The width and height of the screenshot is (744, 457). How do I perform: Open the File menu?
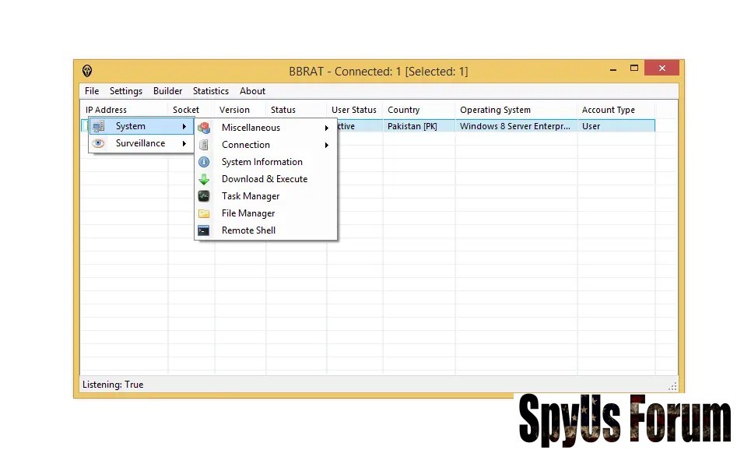(x=92, y=91)
